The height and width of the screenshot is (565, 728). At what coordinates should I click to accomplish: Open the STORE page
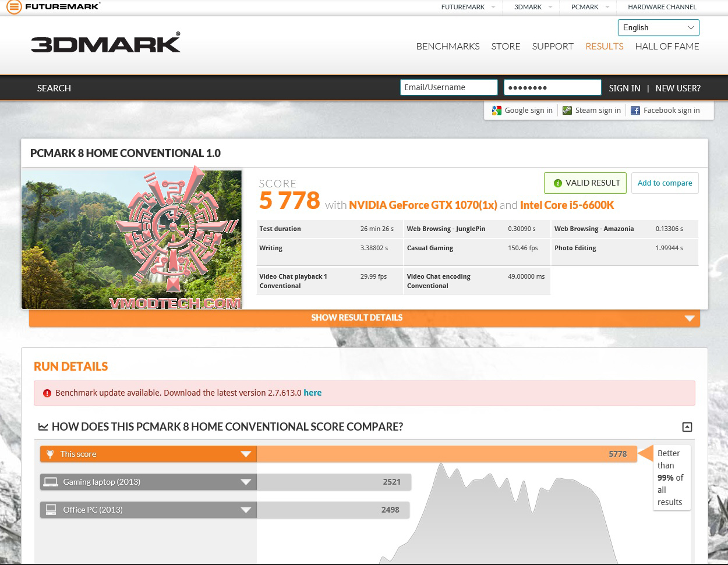point(506,47)
